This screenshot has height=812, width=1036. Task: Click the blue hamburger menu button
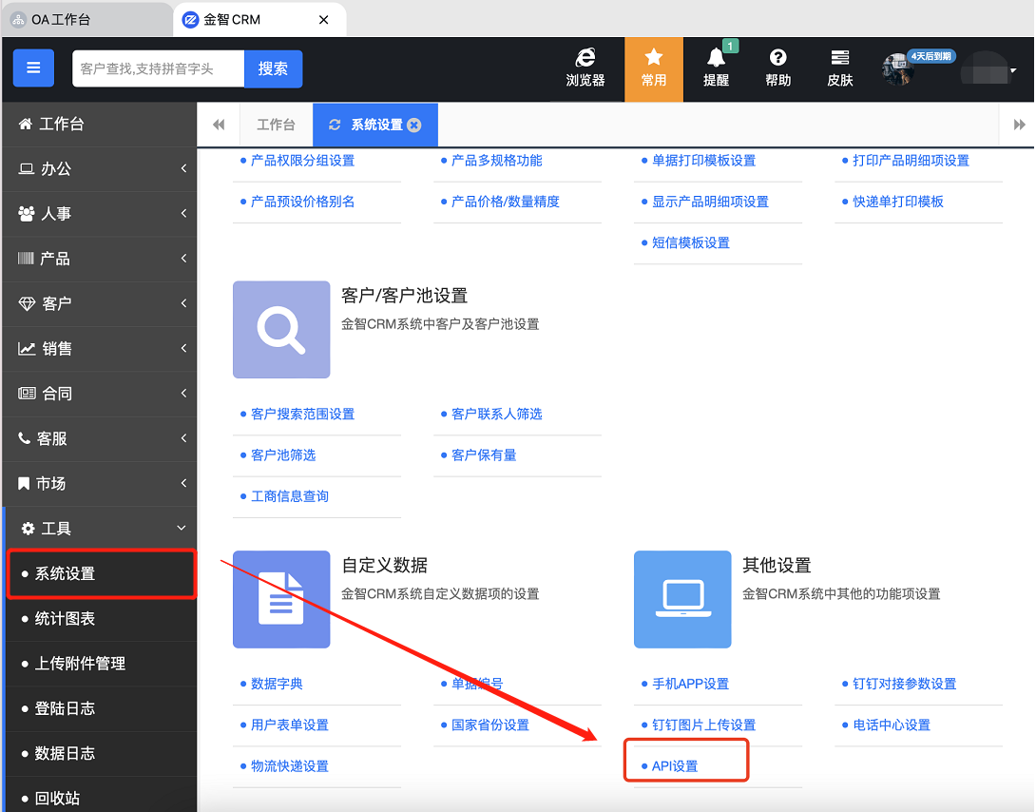33,68
